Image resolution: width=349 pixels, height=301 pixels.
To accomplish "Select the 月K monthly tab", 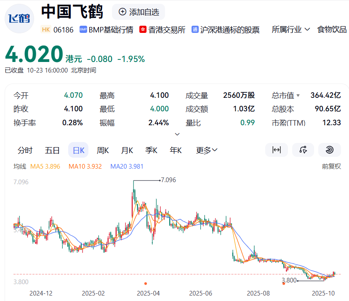I will 127,150.
